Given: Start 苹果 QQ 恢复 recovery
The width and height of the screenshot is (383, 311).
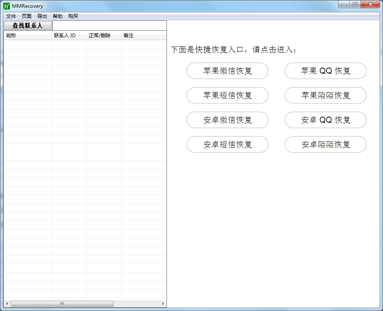Looking at the screenshot, I should 325,71.
